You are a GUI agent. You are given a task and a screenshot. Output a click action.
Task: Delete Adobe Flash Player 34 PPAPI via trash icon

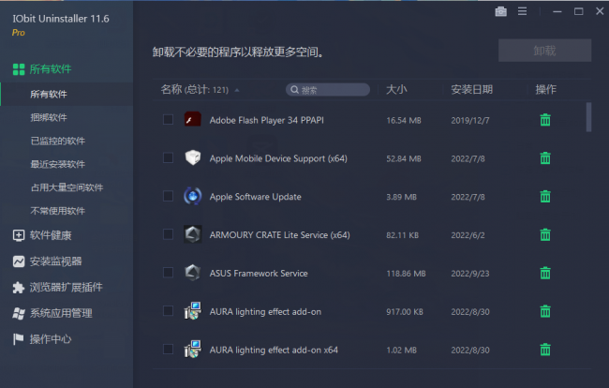(545, 120)
